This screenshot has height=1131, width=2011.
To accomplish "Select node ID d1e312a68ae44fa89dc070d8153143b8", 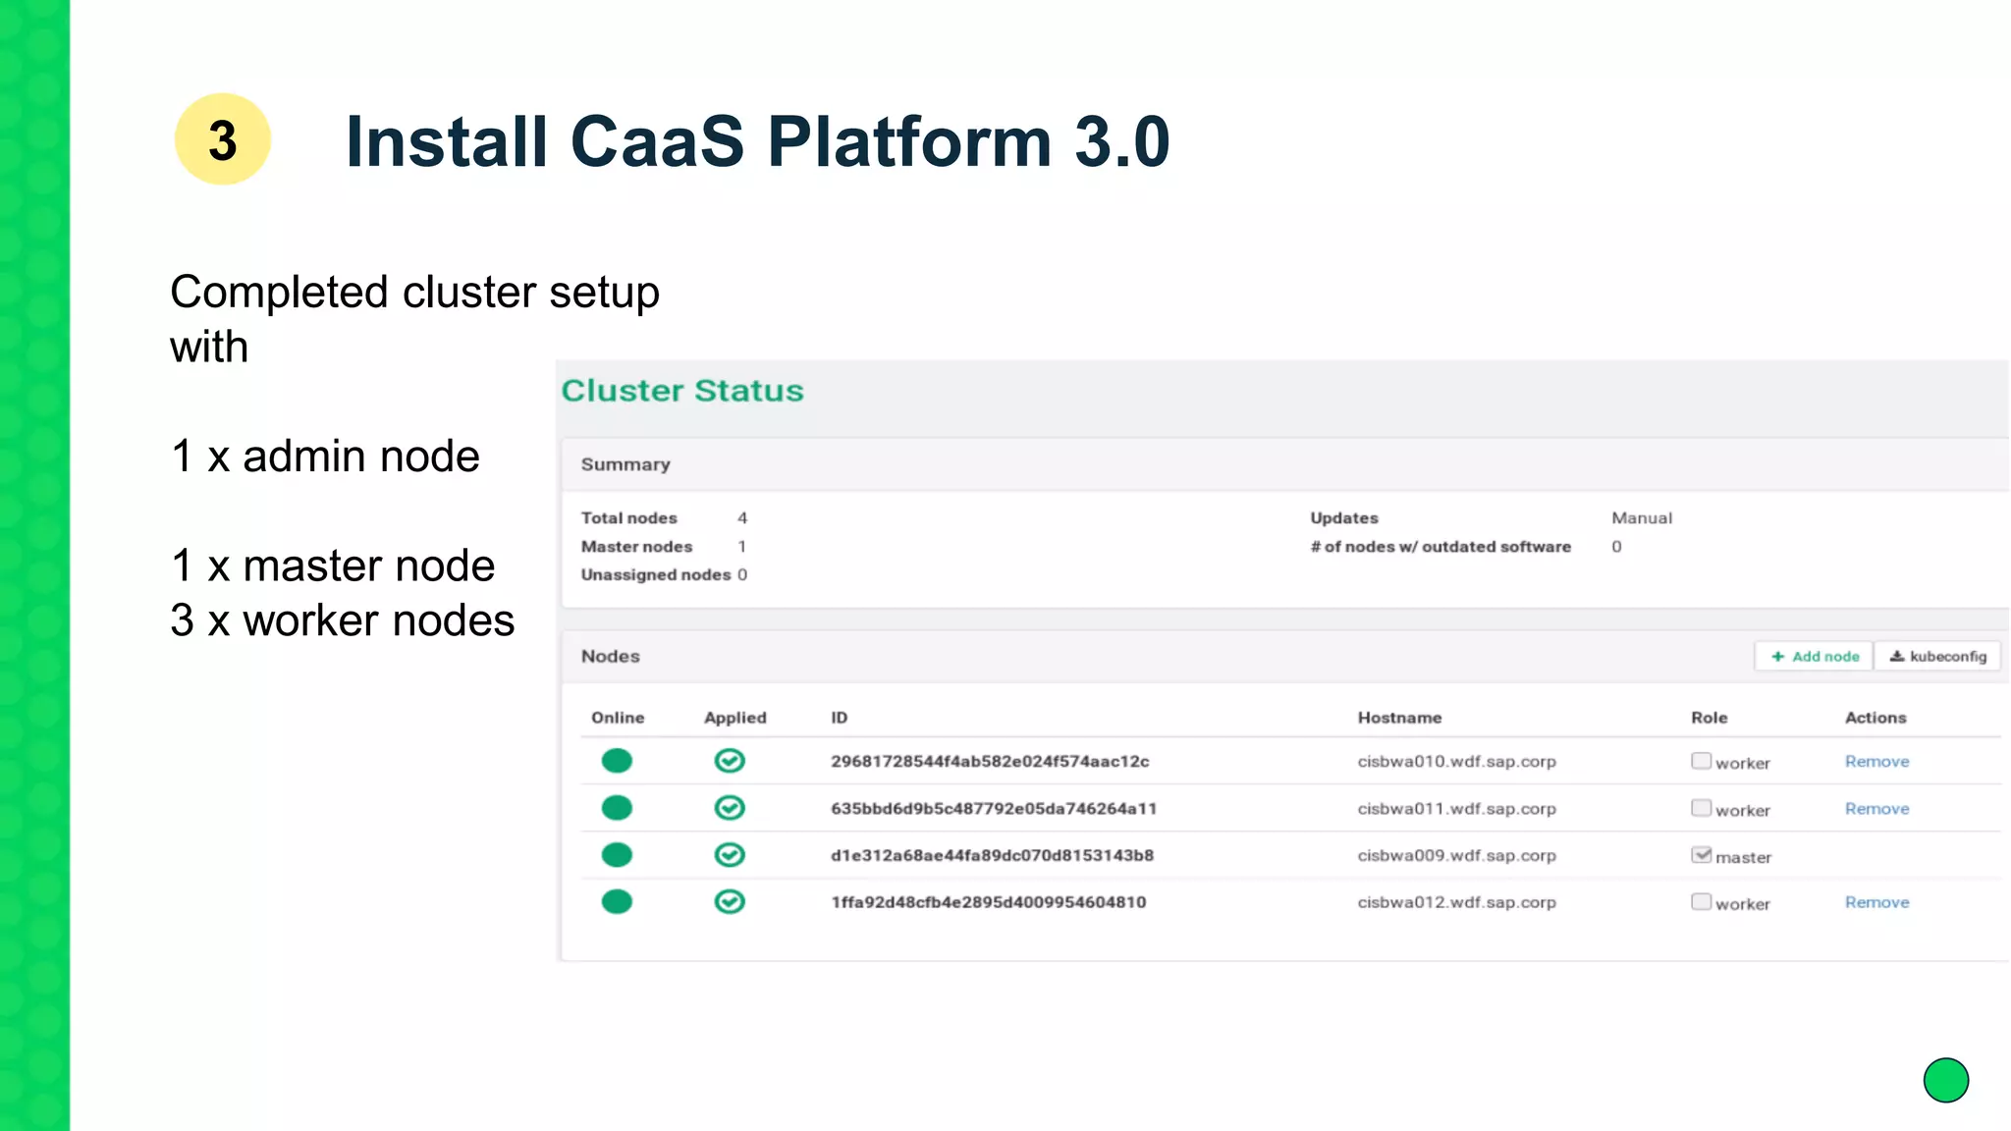I will click(992, 855).
